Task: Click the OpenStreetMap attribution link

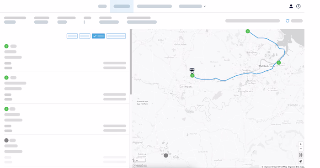Action: click(x=280, y=167)
